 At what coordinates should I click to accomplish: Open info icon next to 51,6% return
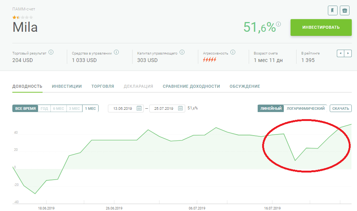279,24
